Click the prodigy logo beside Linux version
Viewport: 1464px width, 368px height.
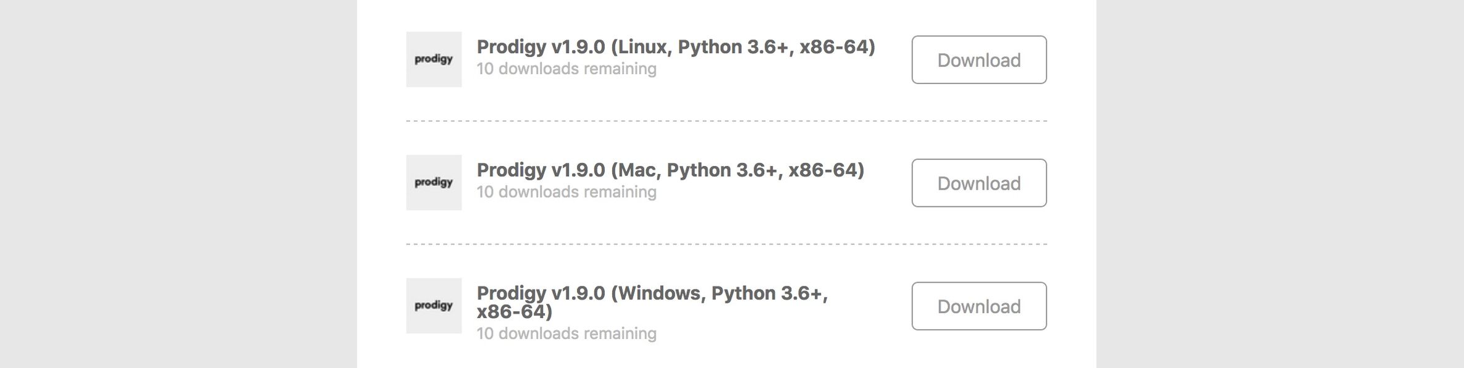point(434,59)
